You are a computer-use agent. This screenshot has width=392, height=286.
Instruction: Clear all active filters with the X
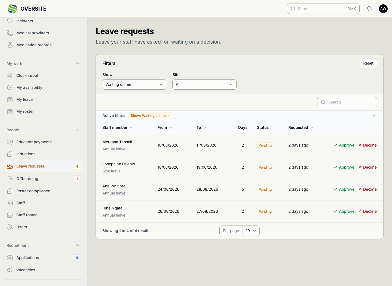tap(374, 115)
